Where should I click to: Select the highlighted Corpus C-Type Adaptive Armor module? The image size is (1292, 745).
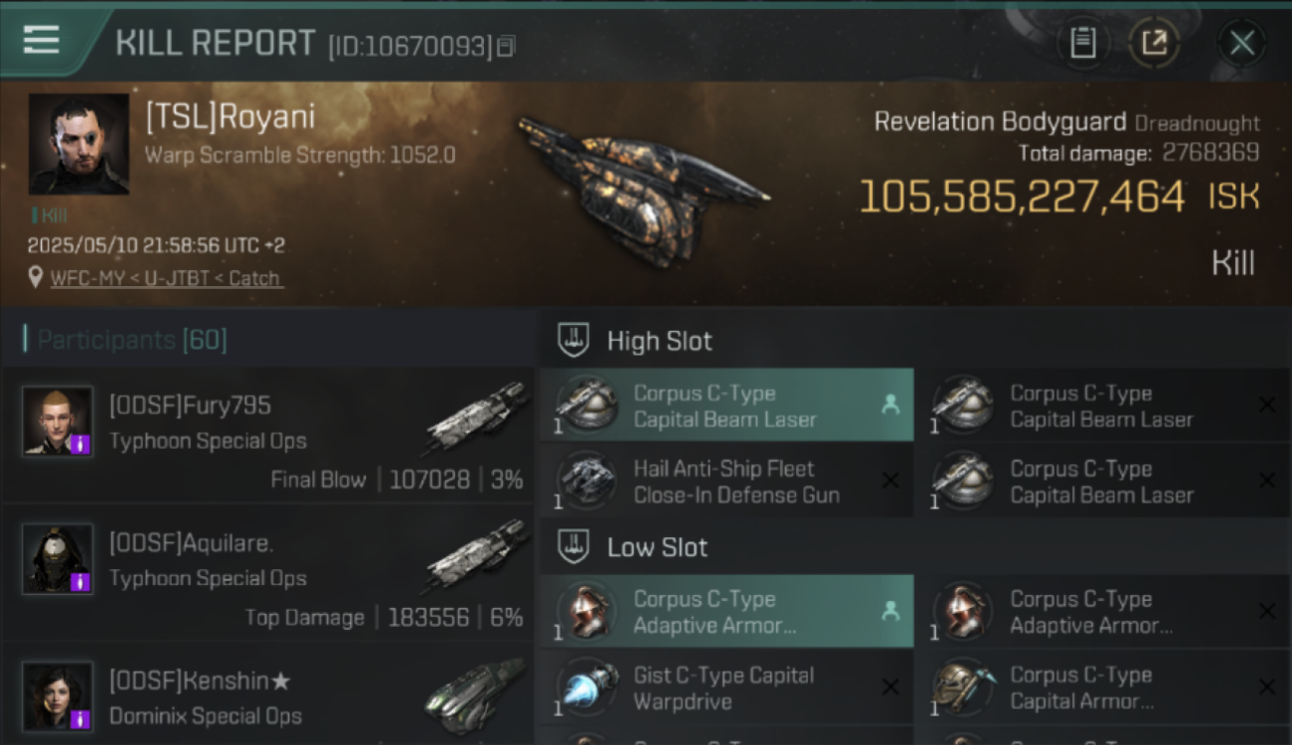coord(727,612)
